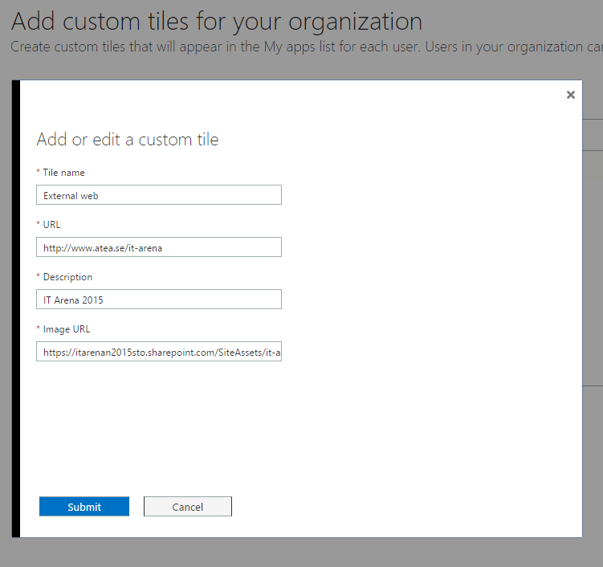This screenshot has height=567, width=603.
Task: Click the URL label above the web address
Action: click(51, 225)
